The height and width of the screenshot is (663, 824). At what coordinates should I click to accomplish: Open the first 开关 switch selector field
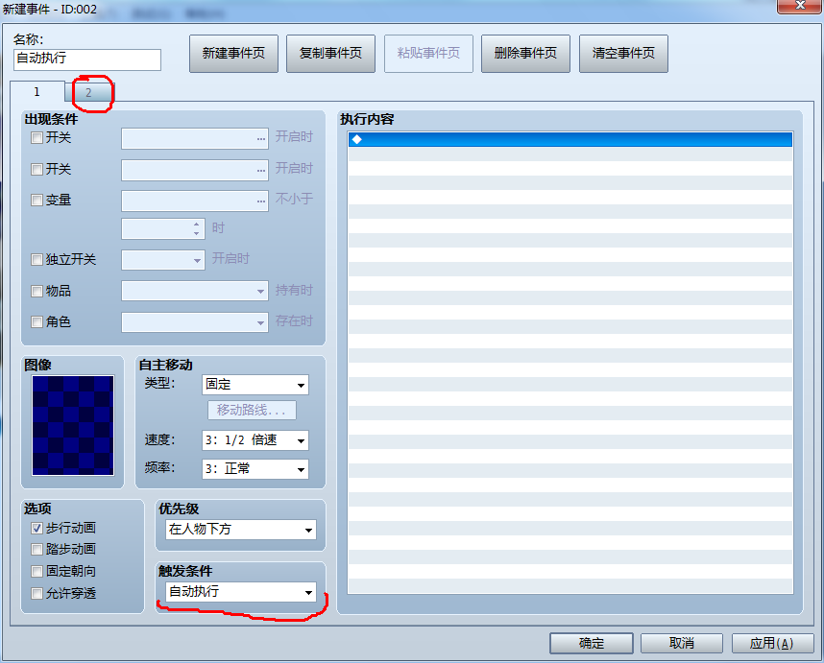click(195, 138)
